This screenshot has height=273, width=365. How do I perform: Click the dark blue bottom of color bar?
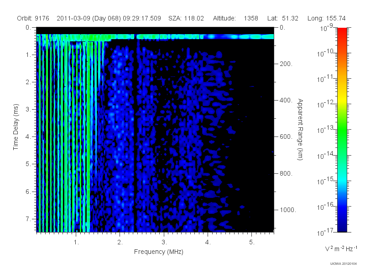(342, 226)
